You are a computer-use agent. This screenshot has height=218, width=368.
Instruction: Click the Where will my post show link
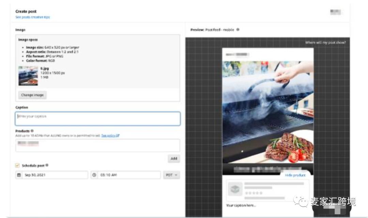tap(325, 43)
